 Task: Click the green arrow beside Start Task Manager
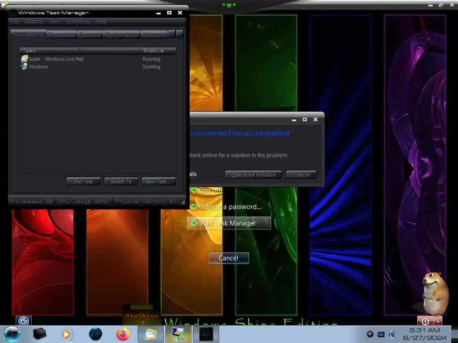pos(193,223)
